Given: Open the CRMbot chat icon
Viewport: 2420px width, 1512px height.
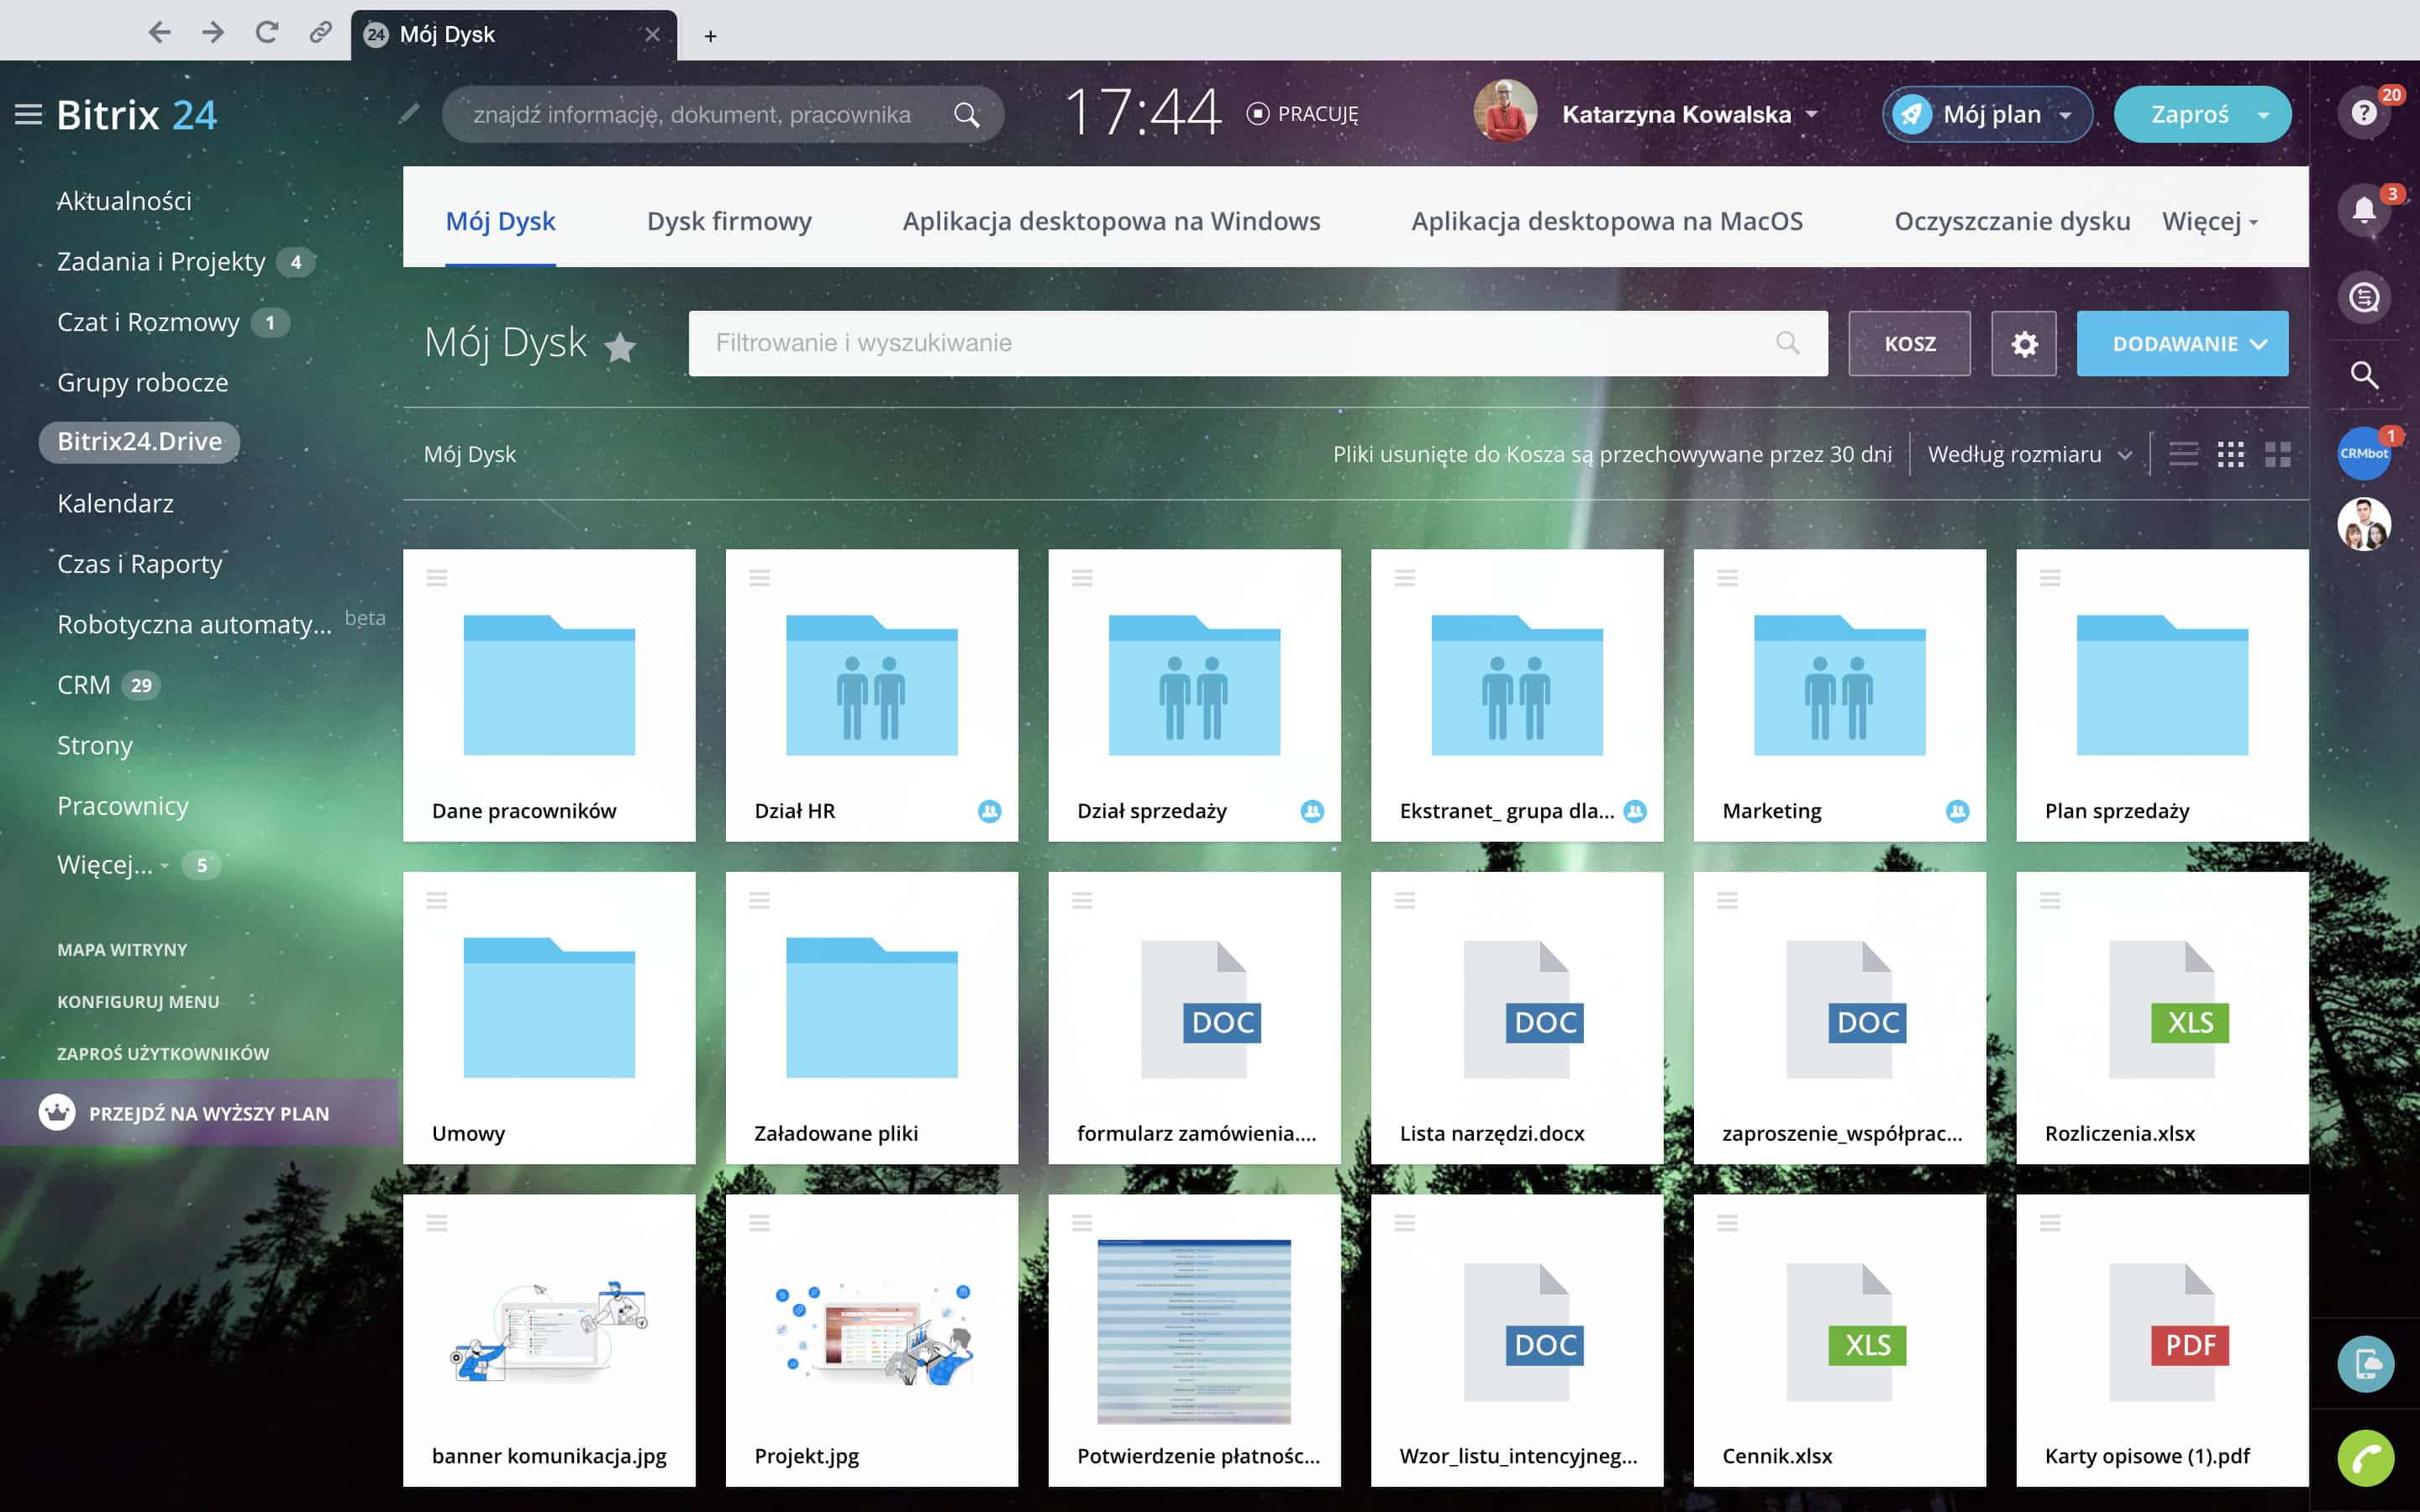Looking at the screenshot, I should (x=2363, y=453).
